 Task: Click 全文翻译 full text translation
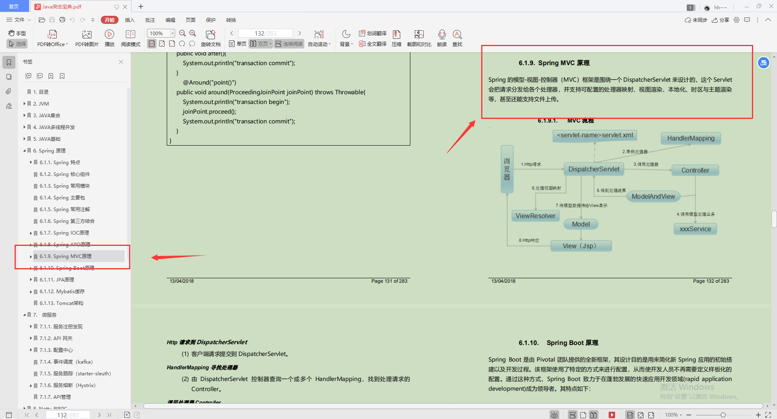coord(373,44)
